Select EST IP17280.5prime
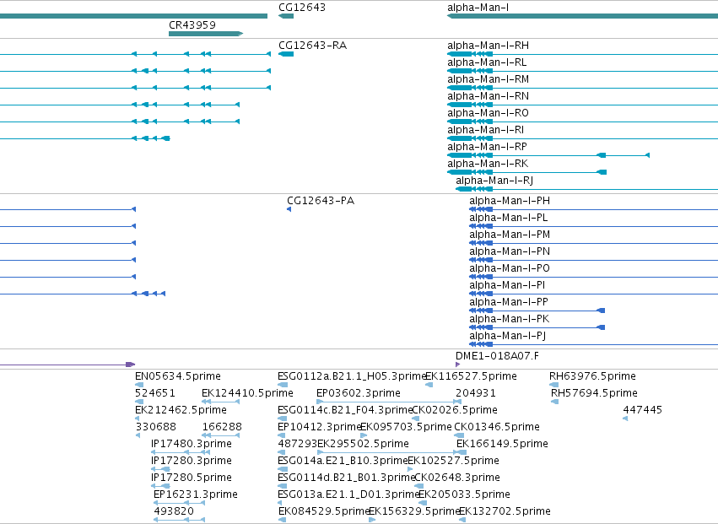Viewport: 718px width, 524px height. 191,478
